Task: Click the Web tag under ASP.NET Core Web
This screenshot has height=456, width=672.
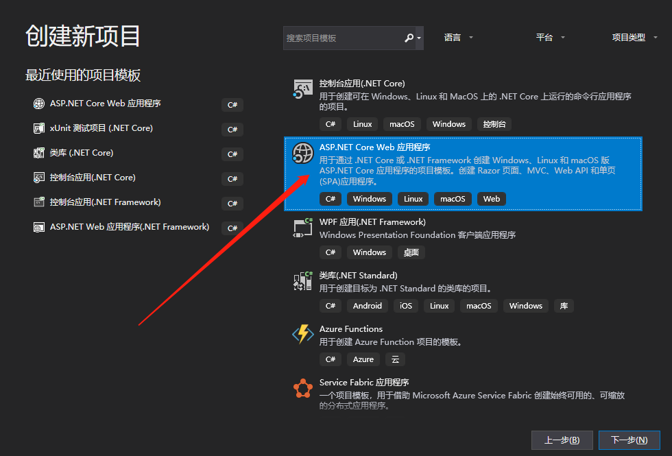Action: [x=492, y=199]
